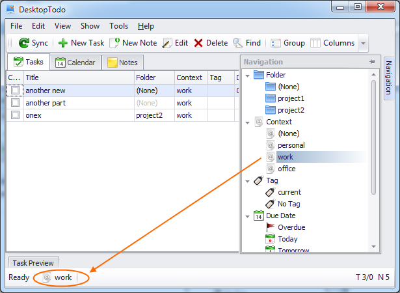
Task: Click the blue Folder root icon
Action: pos(259,75)
